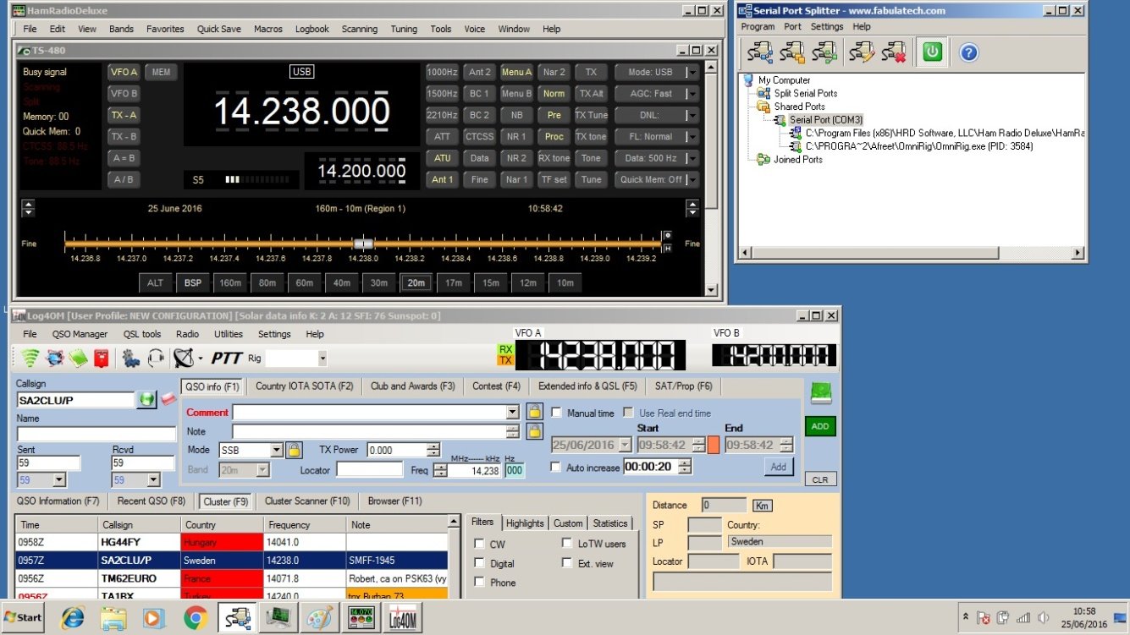
Task: Toggle the ATU button on the TS-480 panel
Action: tap(442, 158)
